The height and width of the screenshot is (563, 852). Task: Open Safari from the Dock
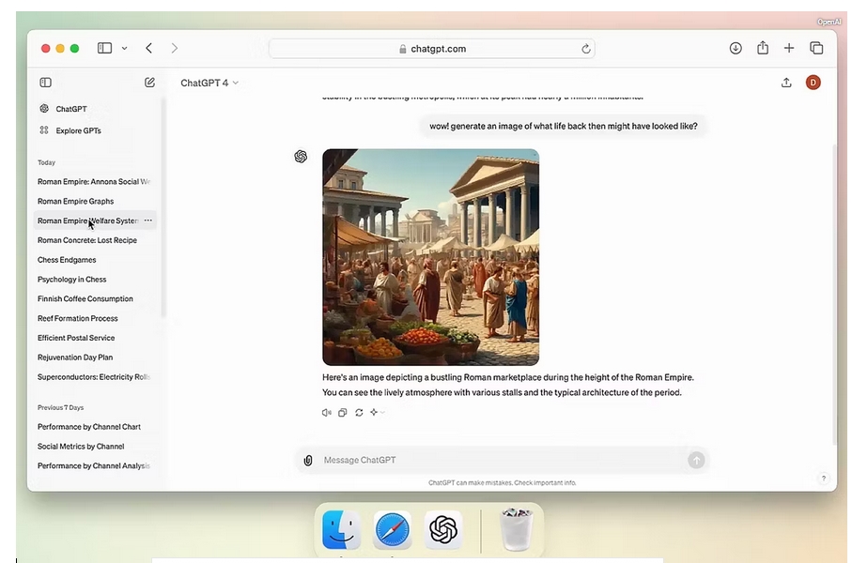pos(393,530)
